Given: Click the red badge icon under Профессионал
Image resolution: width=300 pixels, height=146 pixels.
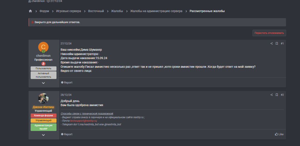Looking at the screenshot, I should pos(43,64).
